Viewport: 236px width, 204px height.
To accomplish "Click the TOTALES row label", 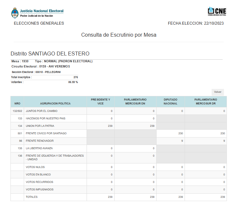I will click(x=32, y=197).
